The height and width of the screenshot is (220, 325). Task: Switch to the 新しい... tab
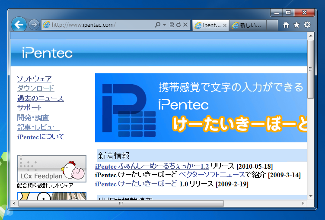[248, 25]
